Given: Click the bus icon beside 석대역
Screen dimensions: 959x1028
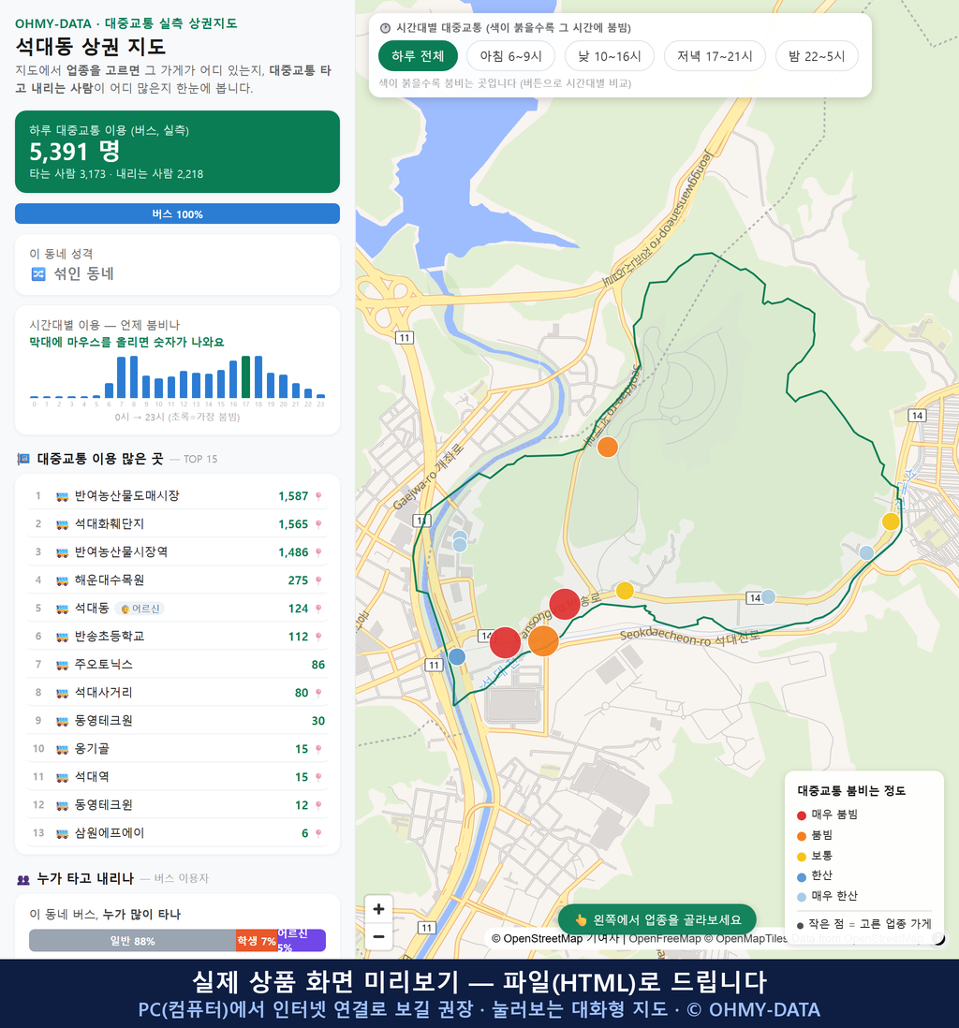Looking at the screenshot, I should 63,777.
